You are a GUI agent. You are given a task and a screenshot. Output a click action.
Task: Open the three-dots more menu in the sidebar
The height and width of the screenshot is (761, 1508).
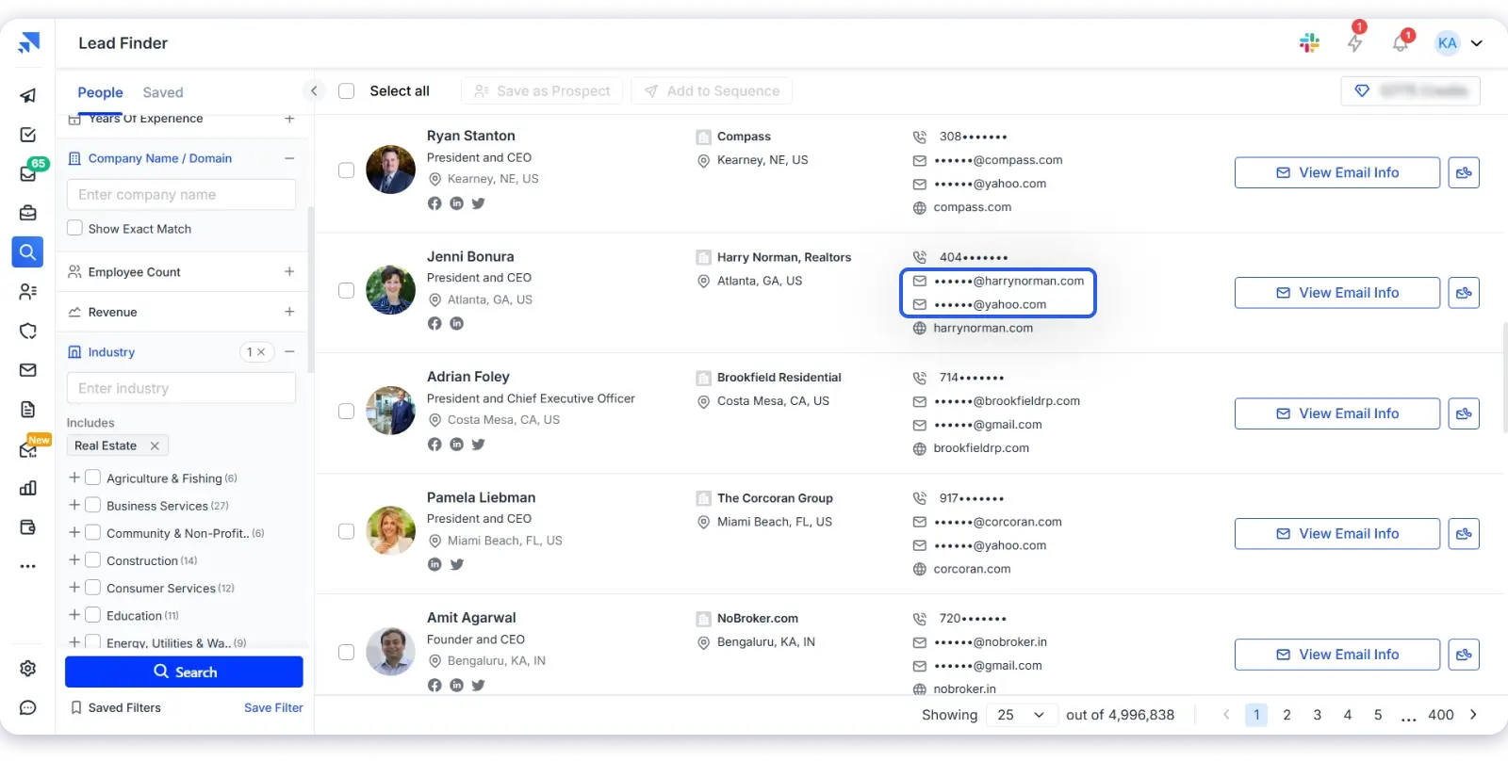click(28, 567)
